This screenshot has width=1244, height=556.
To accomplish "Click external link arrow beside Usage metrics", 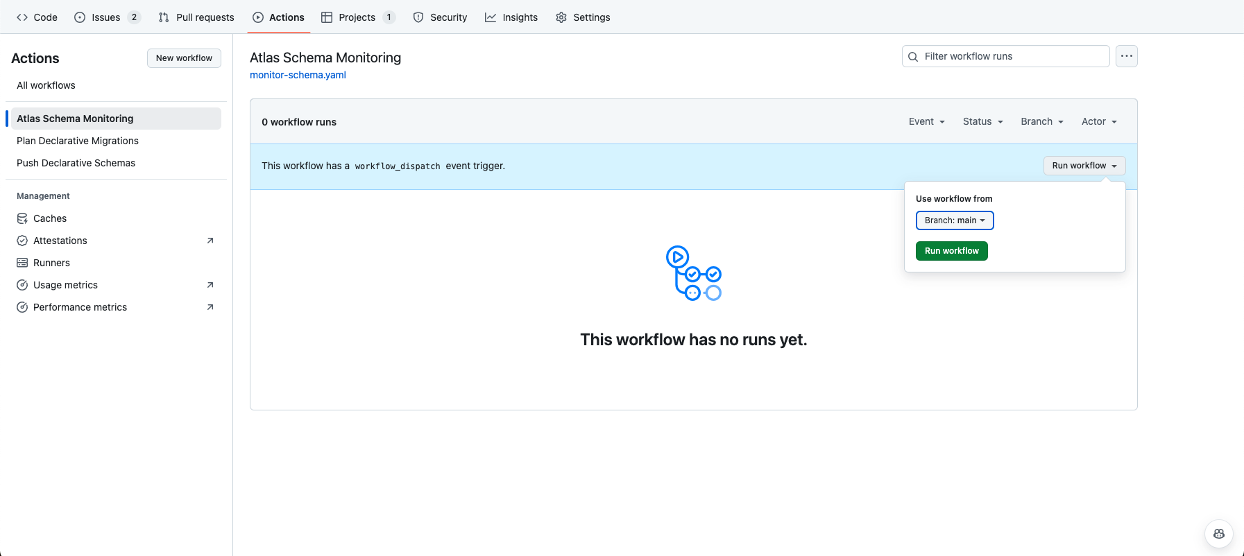I will [210, 285].
